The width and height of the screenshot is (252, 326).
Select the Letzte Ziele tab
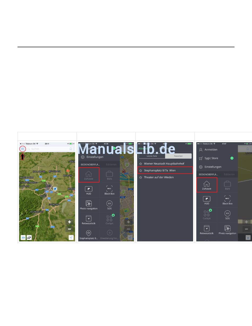coord(152,156)
